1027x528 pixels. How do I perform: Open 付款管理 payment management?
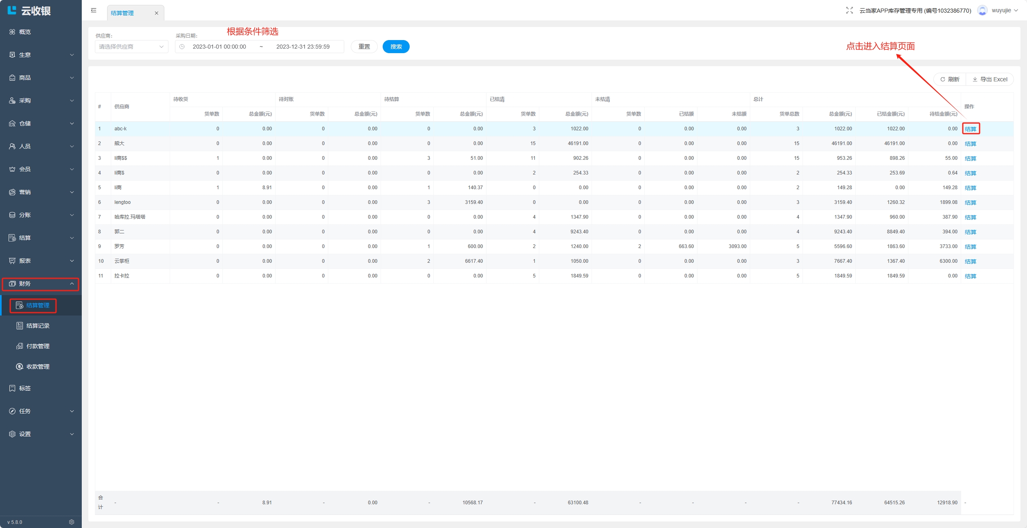pos(38,346)
